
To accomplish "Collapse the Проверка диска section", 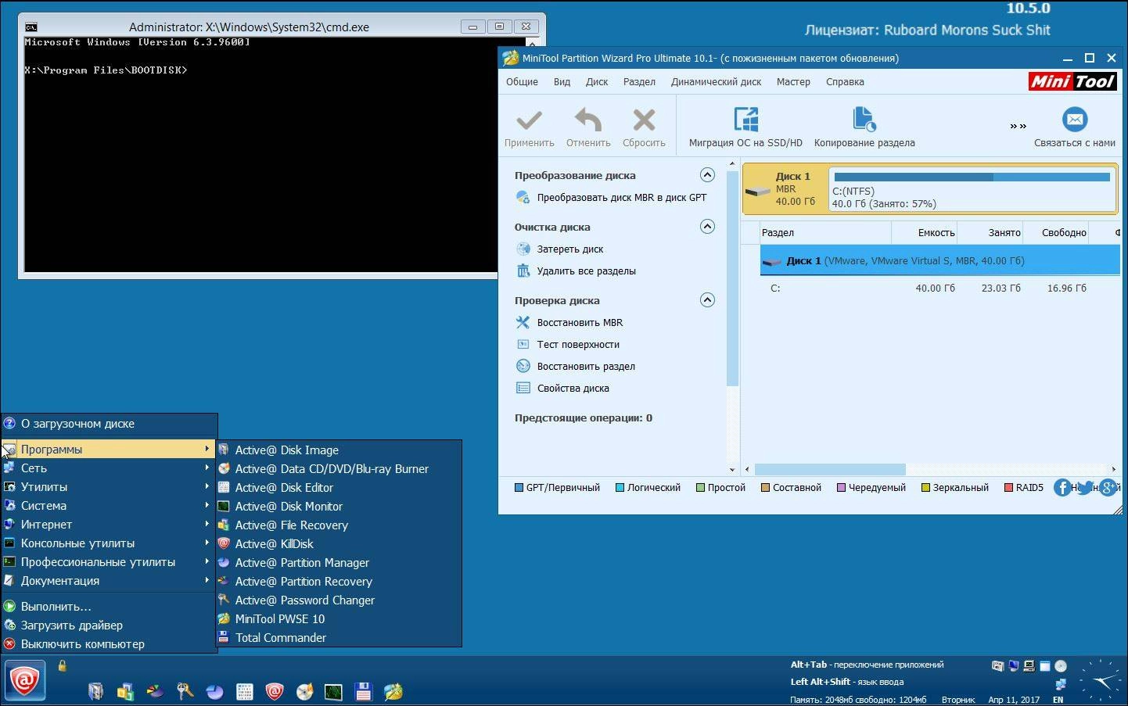I will tap(707, 299).
